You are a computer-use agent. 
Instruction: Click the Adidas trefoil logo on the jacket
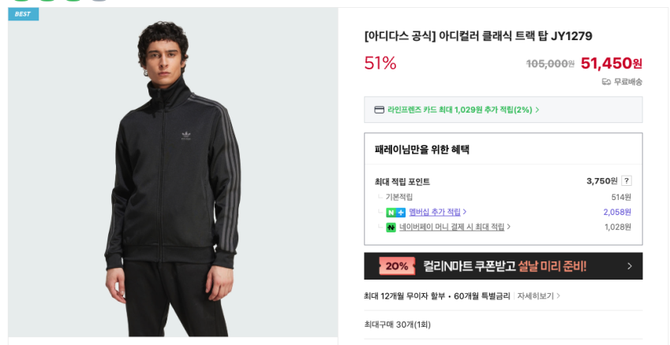(186, 138)
